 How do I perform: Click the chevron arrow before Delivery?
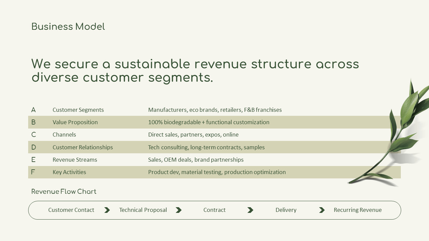click(x=250, y=210)
